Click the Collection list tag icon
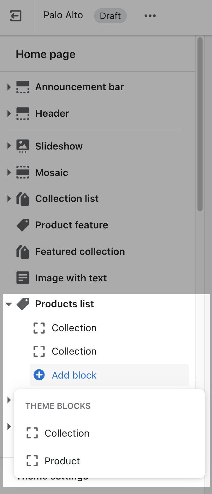 point(23,199)
